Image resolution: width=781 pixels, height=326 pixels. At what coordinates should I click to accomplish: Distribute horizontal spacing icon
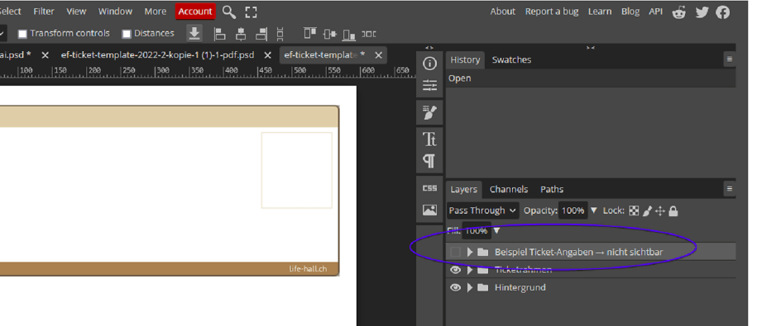(369, 34)
